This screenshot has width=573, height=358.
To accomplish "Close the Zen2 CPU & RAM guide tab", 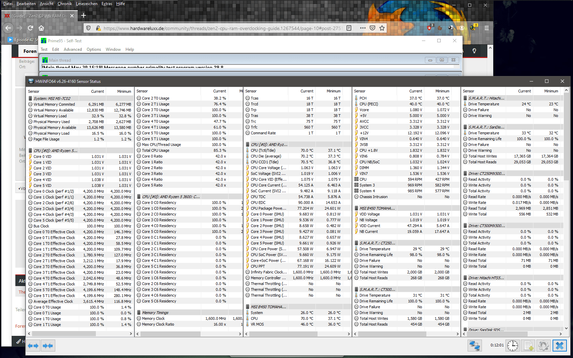I will (x=72, y=16).
